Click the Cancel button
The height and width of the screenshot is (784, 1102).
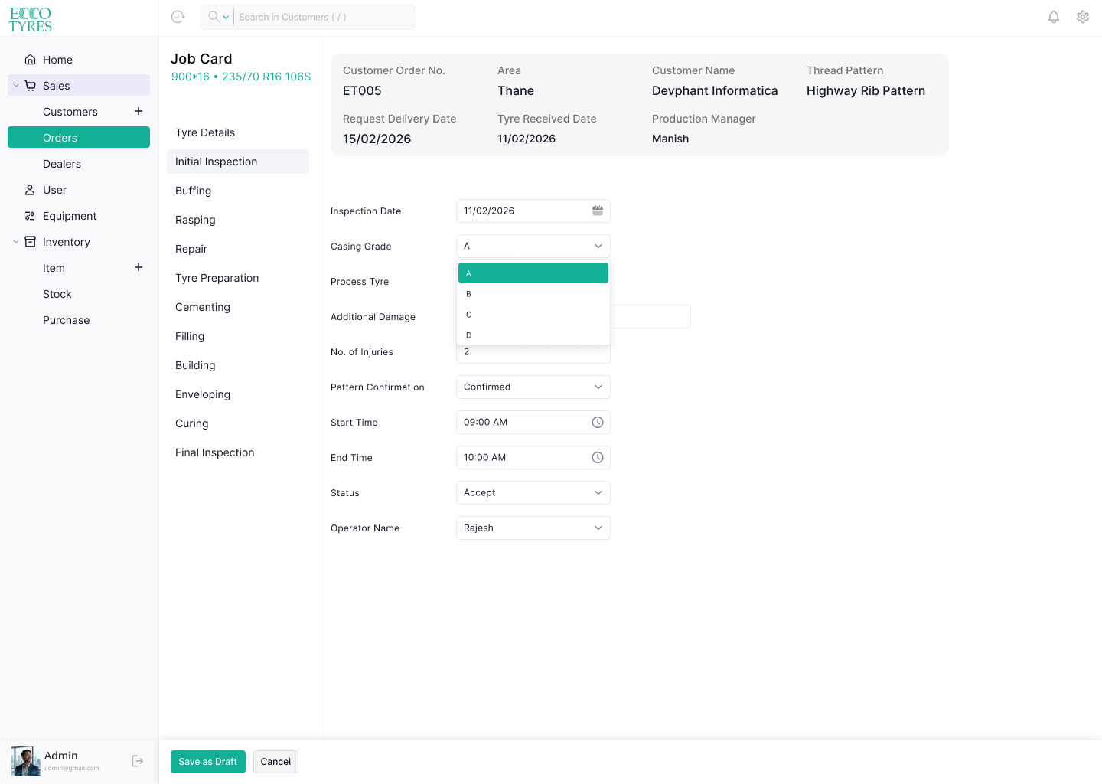pyautogui.click(x=275, y=762)
